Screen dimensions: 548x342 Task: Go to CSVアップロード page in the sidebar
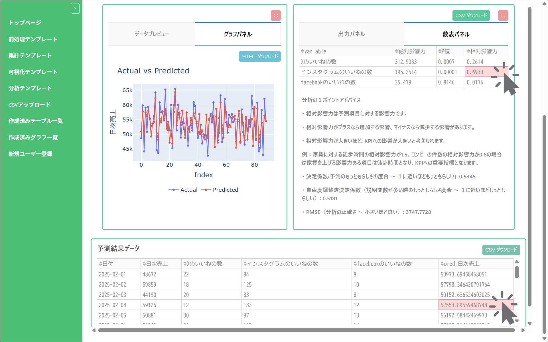tap(29, 105)
